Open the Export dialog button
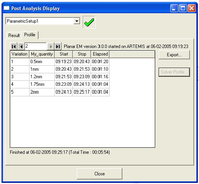 point(174,55)
